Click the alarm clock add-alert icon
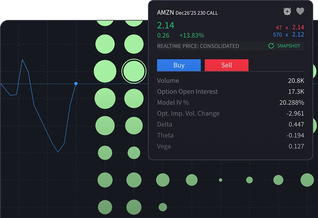Viewport: 318px width, 218px height. point(287,12)
